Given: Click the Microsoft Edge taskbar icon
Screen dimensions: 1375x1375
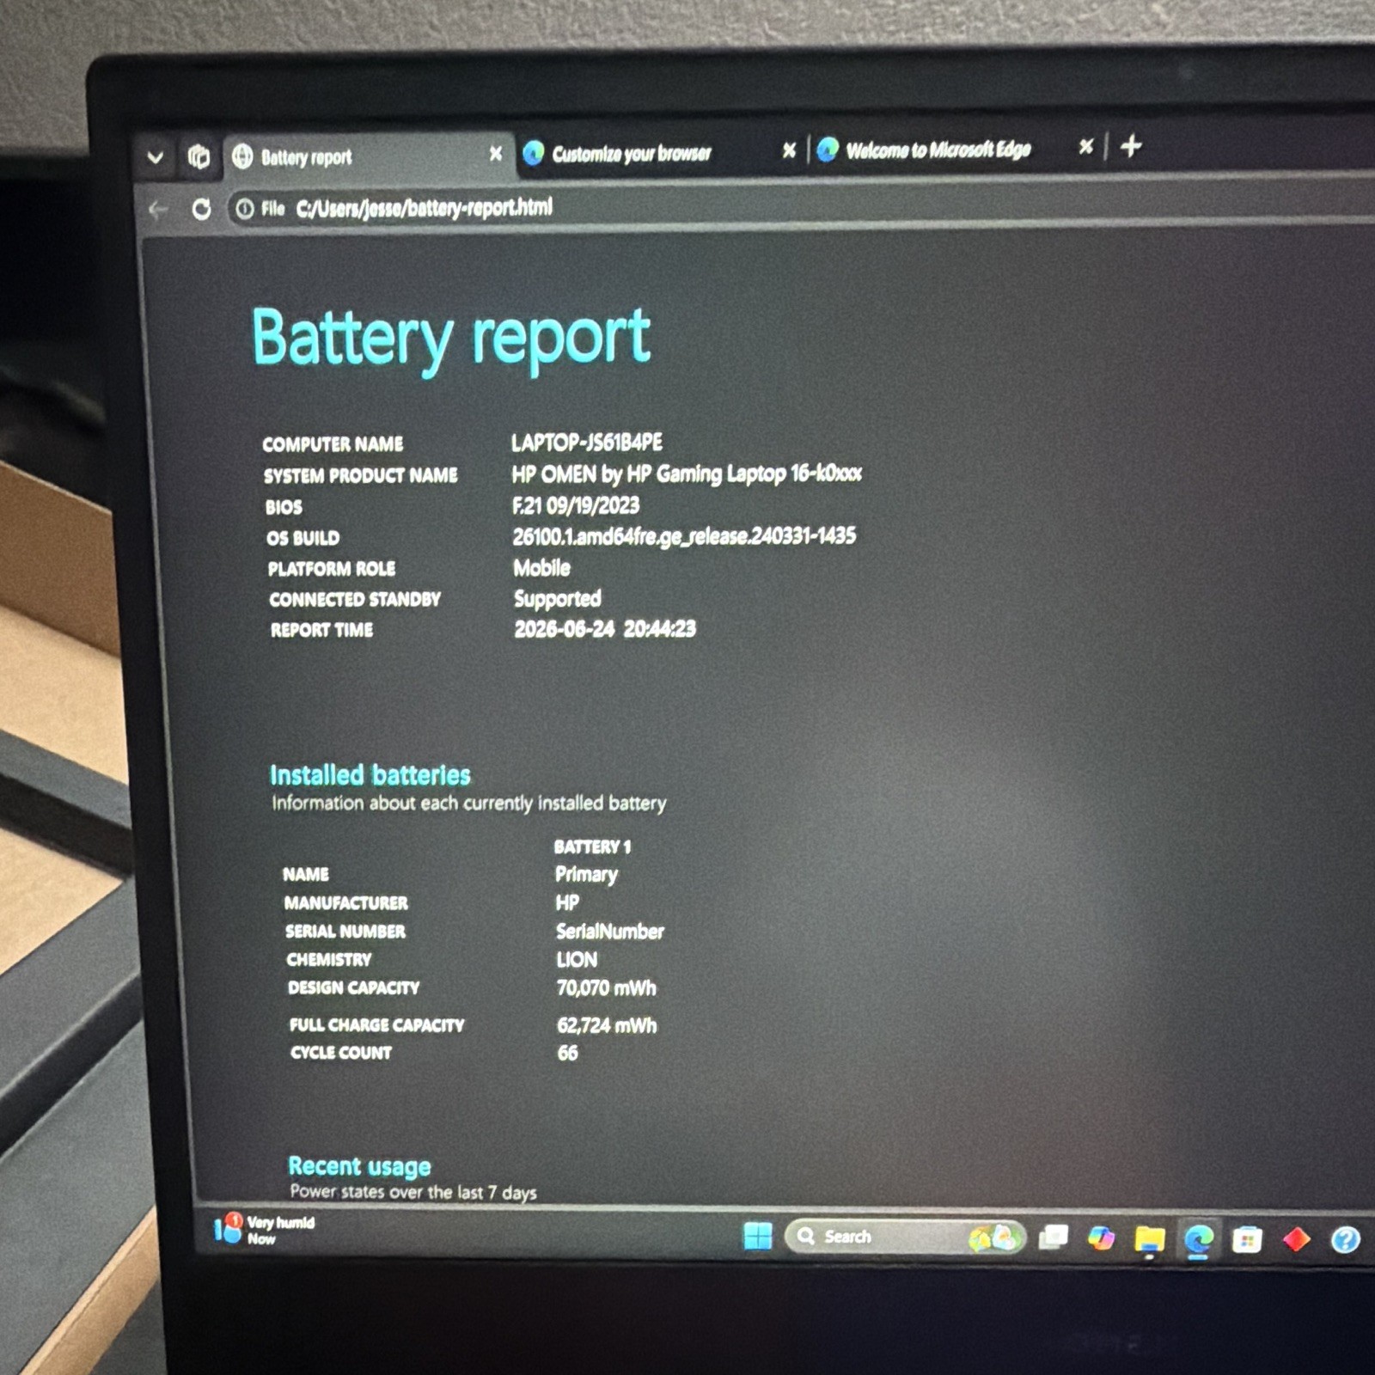Looking at the screenshot, I should point(1198,1239).
